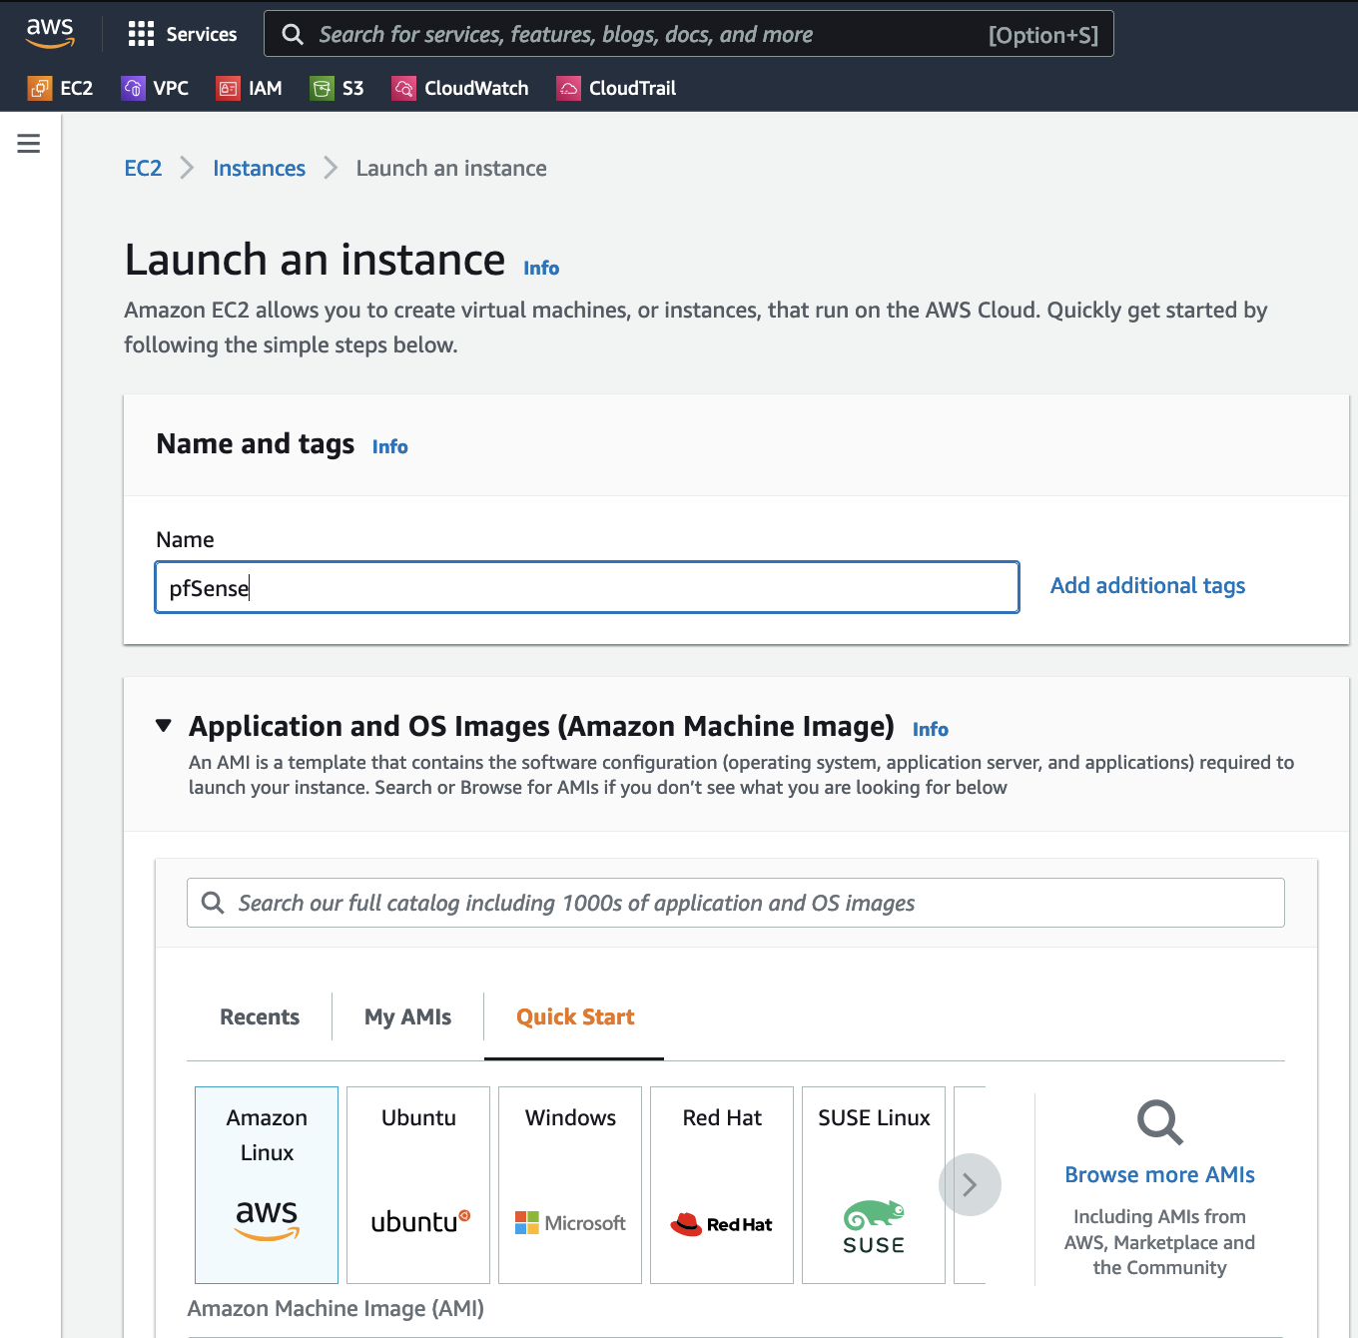Expand the hamburger side navigation menu
This screenshot has height=1338, width=1358.
pos(29,144)
